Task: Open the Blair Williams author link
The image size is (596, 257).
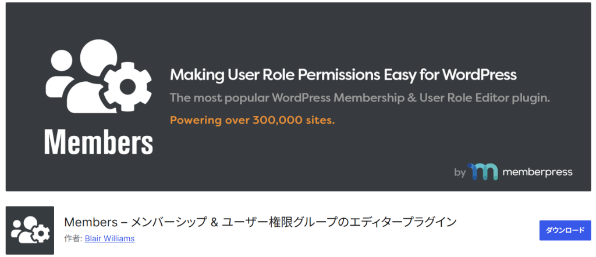Action: pyautogui.click(x=109, y=239)
